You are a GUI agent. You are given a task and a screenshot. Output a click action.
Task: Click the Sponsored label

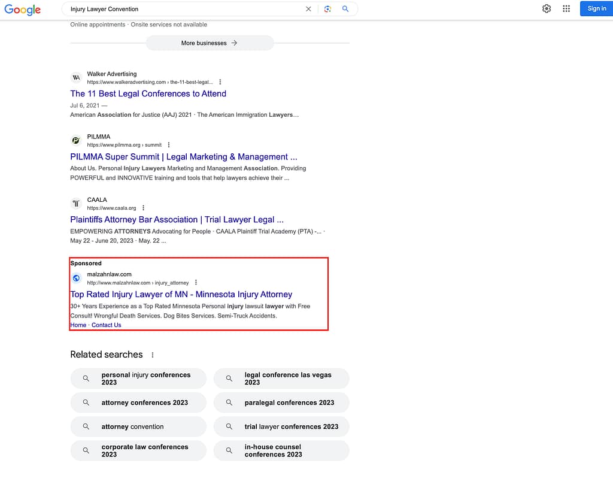point(86,264)
